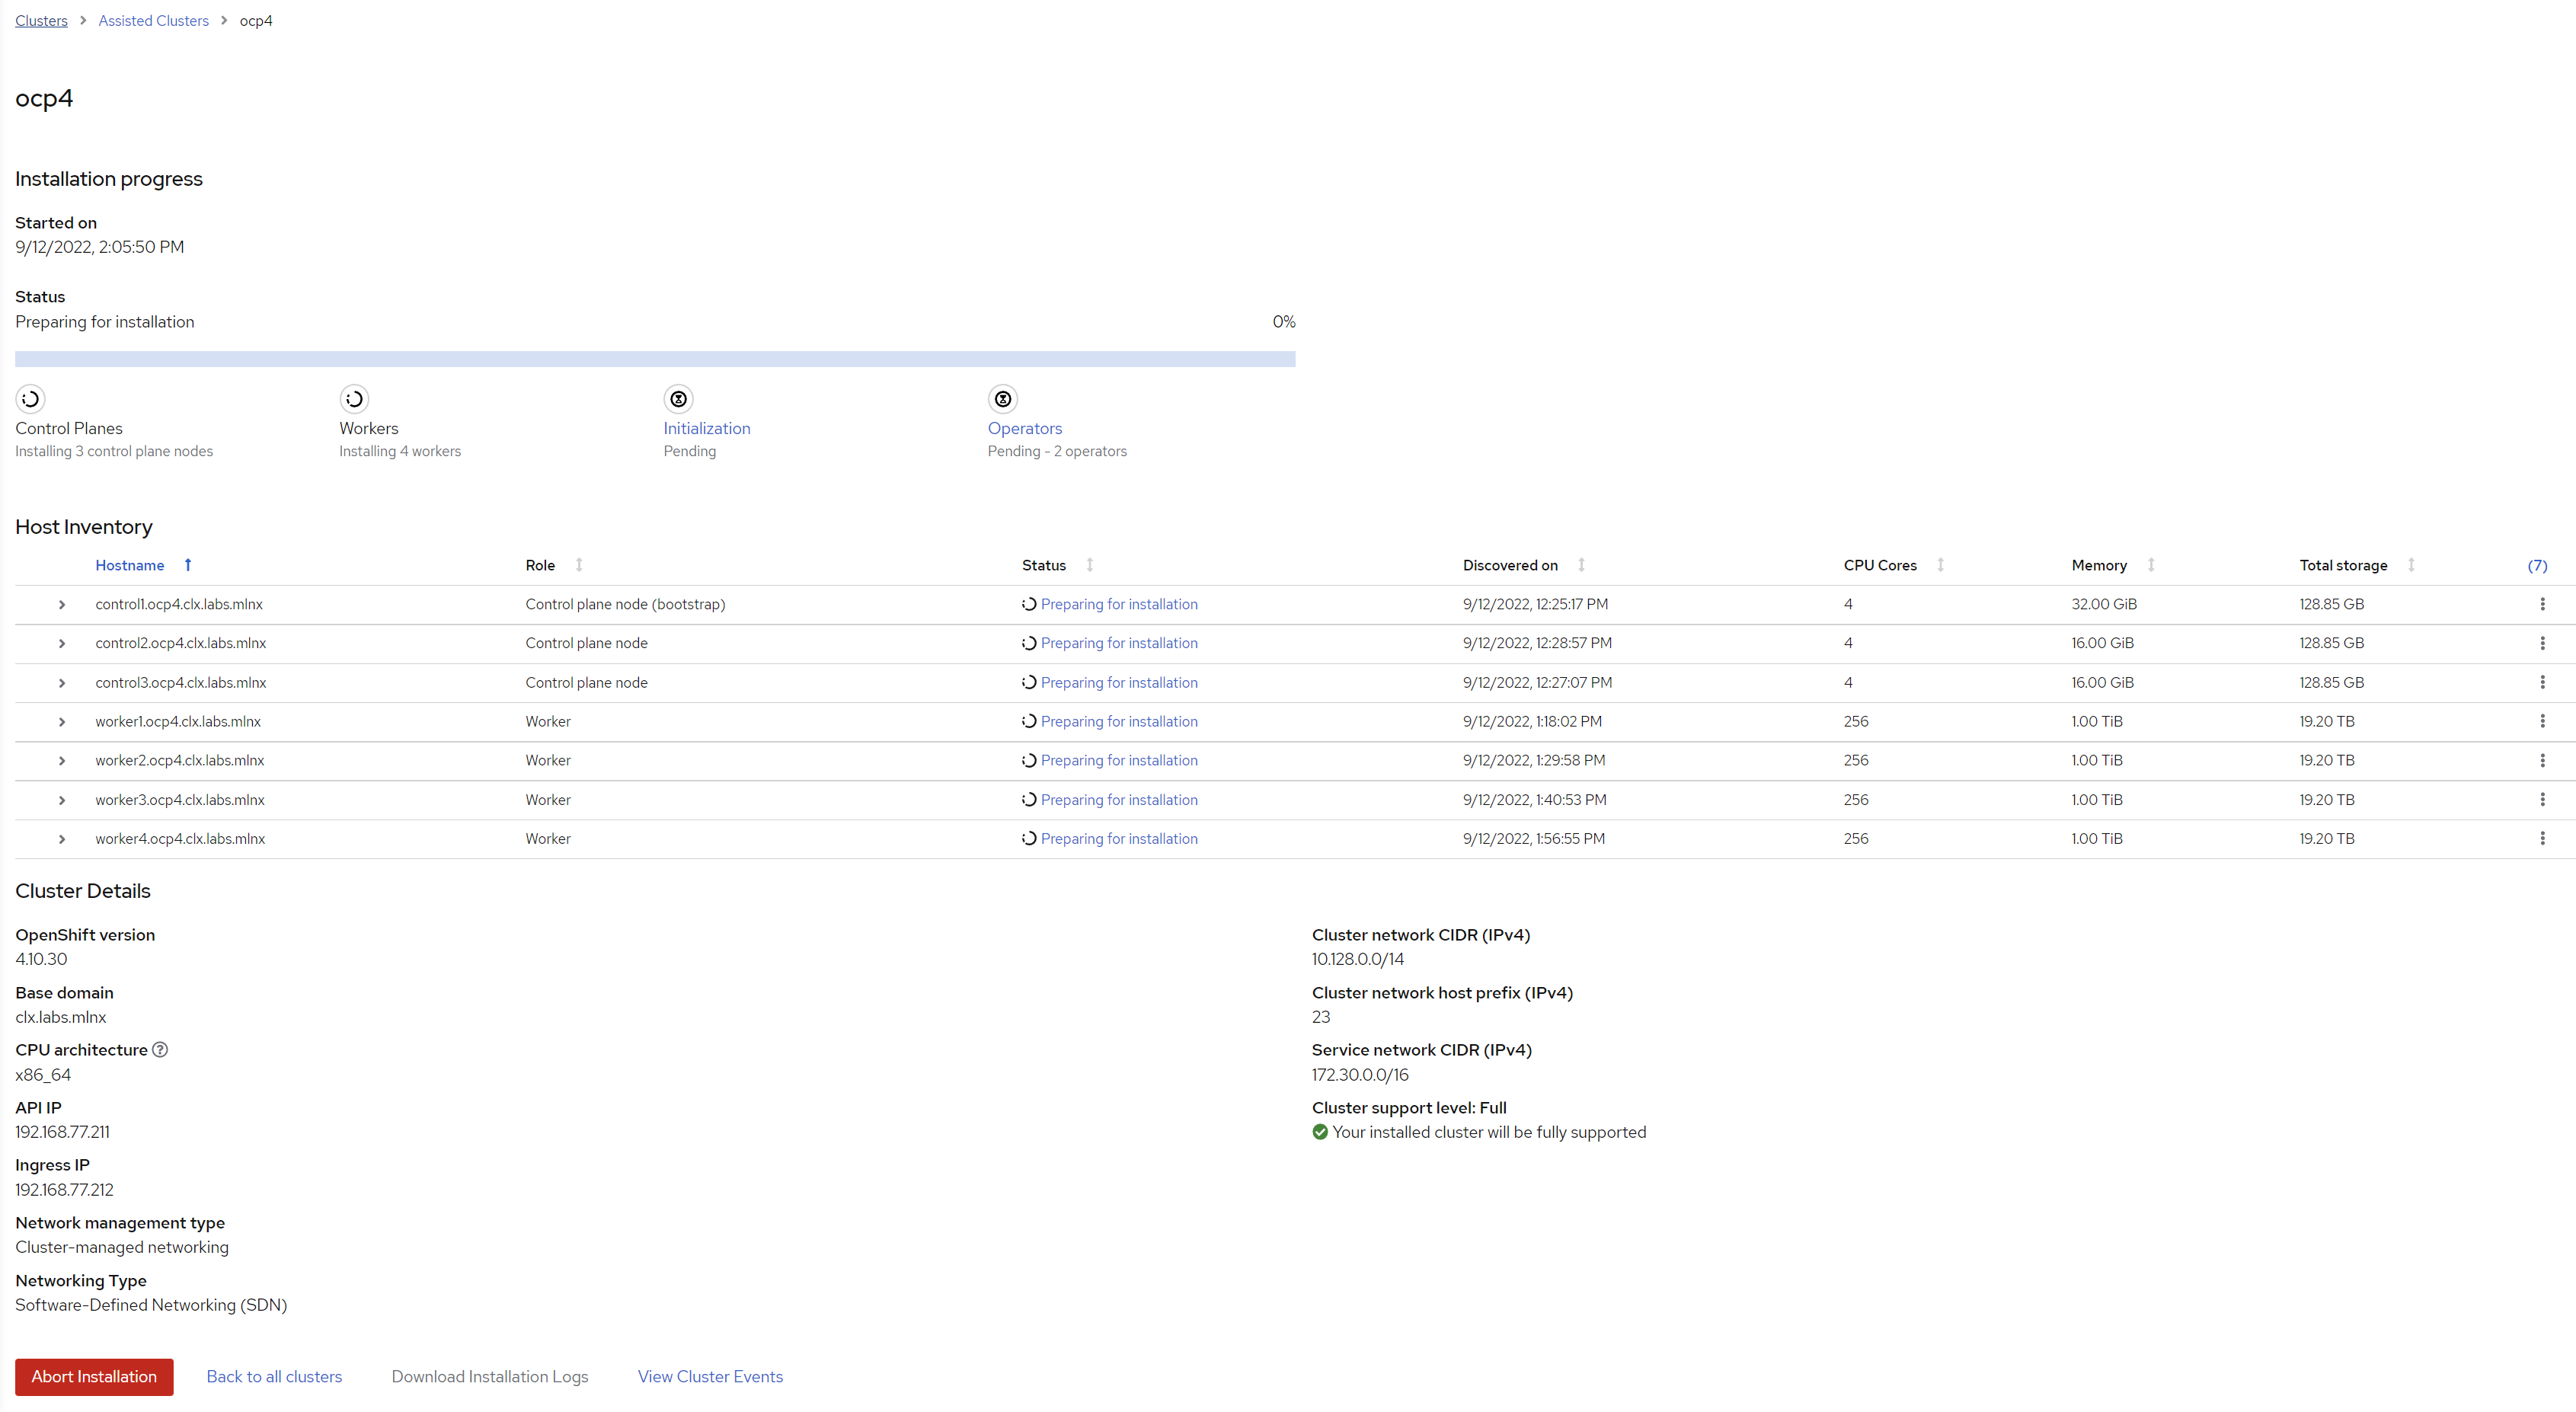Sort by Memory column sort icon
2576x1412 pixels.
point(2151,565)
